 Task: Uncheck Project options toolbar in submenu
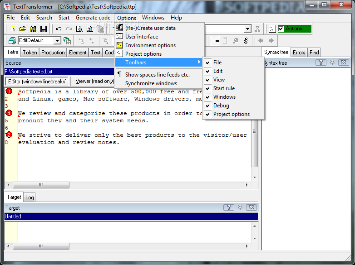(x=233, y=114)
